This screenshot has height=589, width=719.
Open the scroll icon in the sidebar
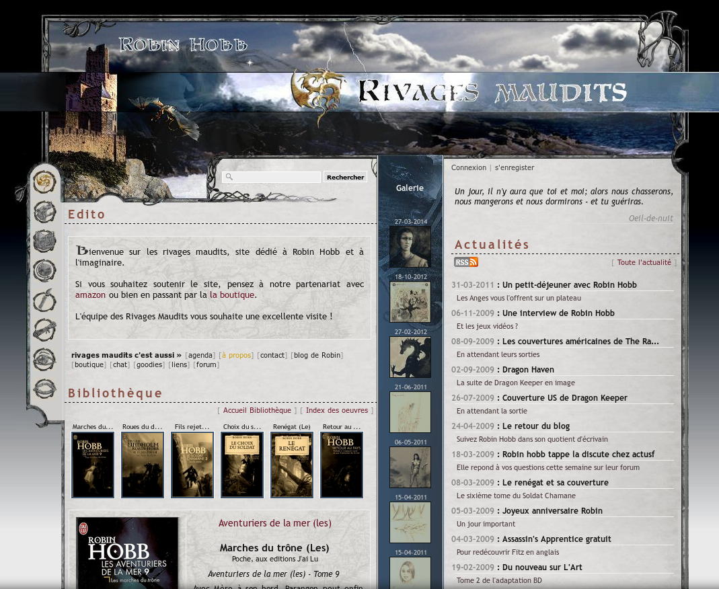point(44,330)
